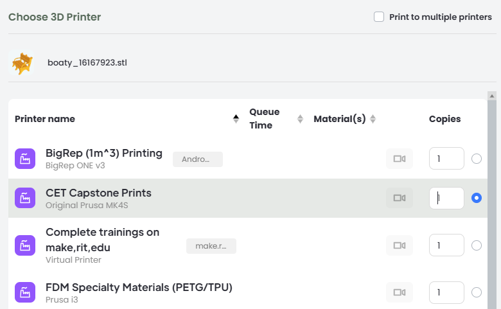Screen dimensions: 501x309
Task: Click the boaty_16167923.stl model thumbnail
Action: coord(21,62)
